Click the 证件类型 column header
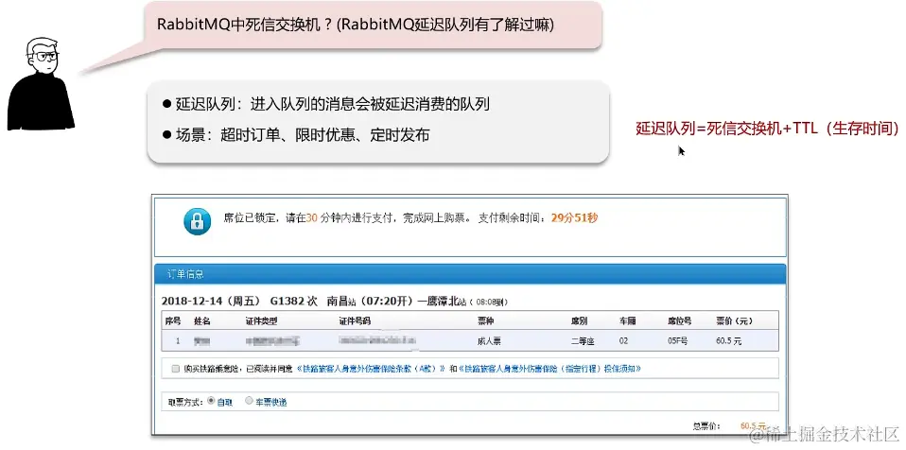The width and height of the screenshot is (906, 450). pyautogui.click(x=261, y=320)
